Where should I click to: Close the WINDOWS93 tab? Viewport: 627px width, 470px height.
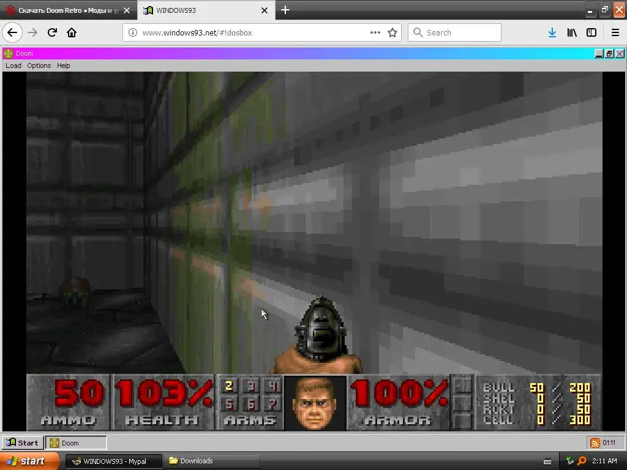pyautogui.click(x=265, y=10)
